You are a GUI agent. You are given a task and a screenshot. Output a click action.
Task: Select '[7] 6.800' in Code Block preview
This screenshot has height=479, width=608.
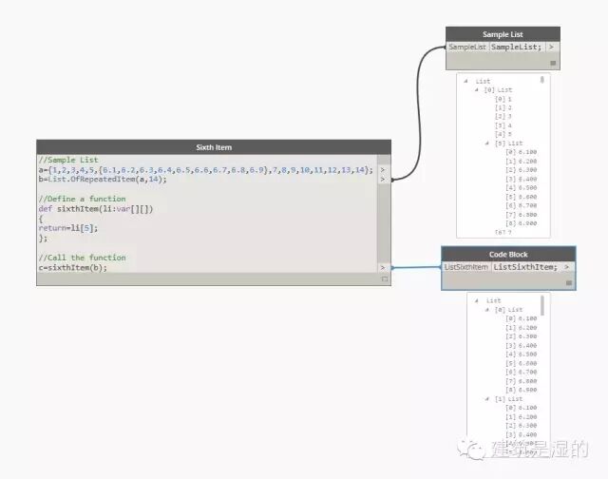522,381
